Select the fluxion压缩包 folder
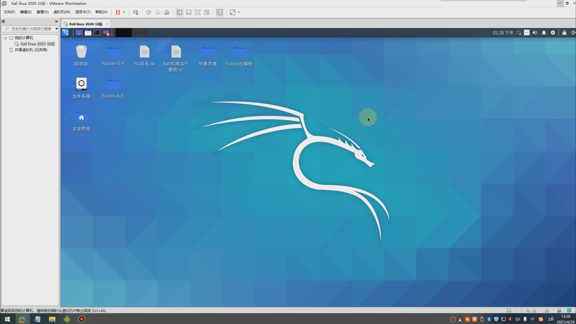This screenshot has height=324, width=576. [x=239, y=55]
